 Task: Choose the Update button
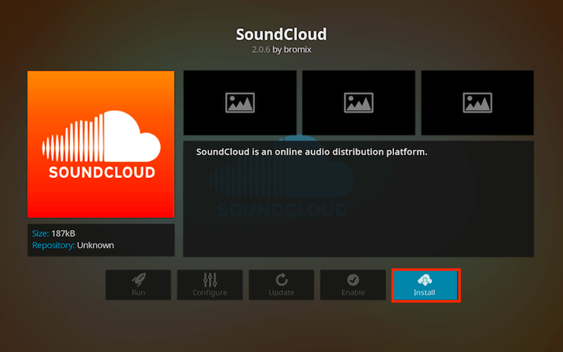pyautogui.click(x=281, y=285)
